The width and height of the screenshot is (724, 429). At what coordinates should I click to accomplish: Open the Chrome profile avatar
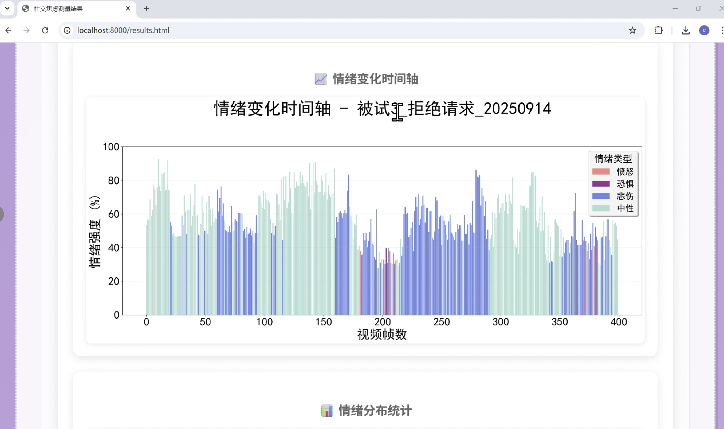(704, 30)
